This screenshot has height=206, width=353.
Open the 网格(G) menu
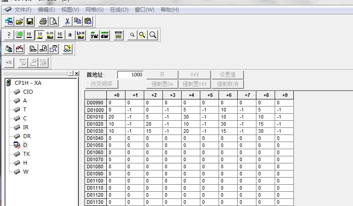(x=94, y=9)
